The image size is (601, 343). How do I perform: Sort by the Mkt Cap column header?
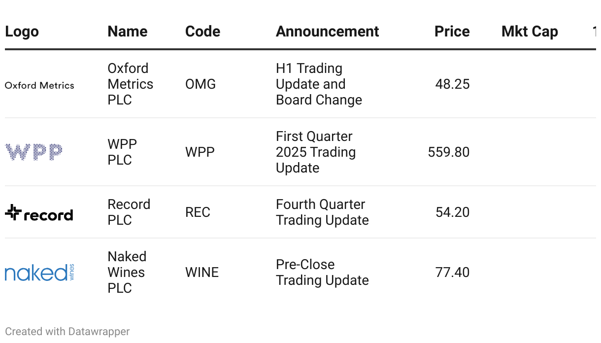[x=530, y=32]
